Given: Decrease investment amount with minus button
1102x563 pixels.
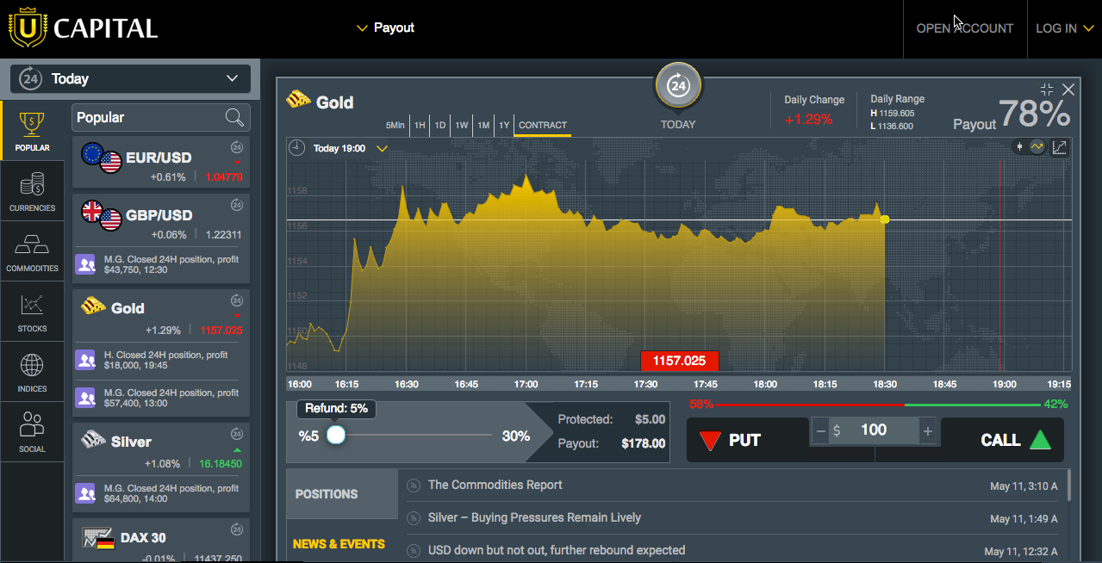Looking at the screenshot, I should coord(820,430).
